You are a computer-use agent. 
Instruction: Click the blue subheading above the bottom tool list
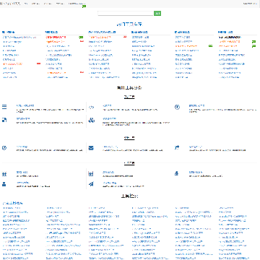13,203
